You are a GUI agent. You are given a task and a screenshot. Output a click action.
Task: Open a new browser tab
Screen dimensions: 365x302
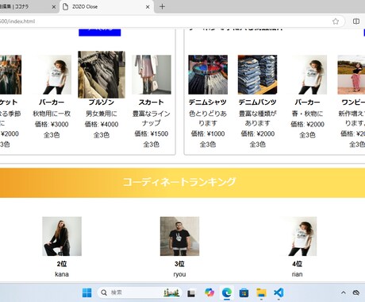[162, 6]
